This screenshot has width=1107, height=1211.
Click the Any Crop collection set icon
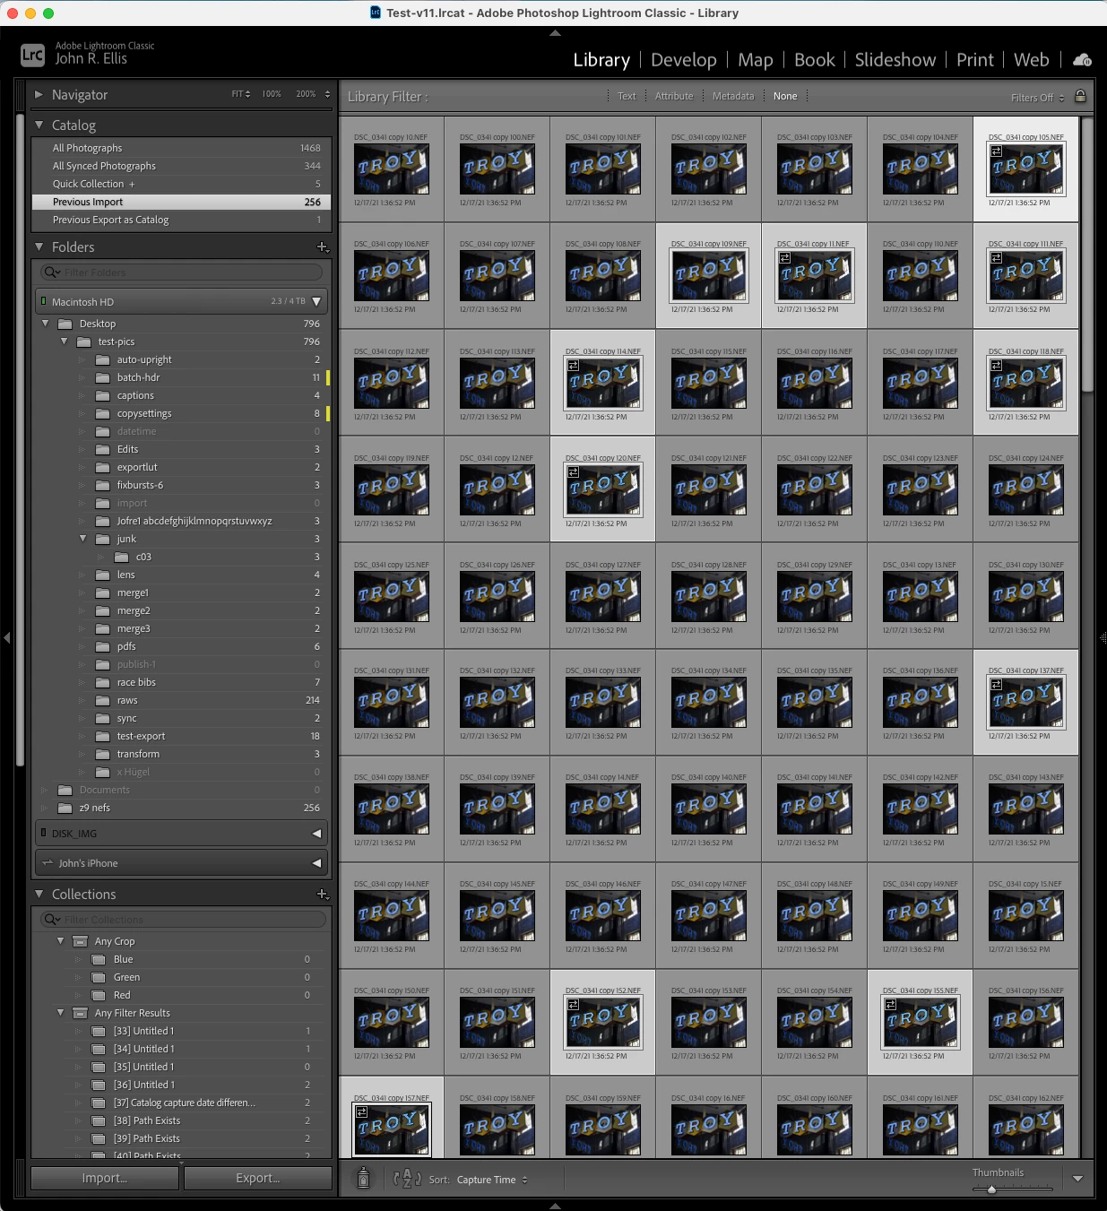80,941
